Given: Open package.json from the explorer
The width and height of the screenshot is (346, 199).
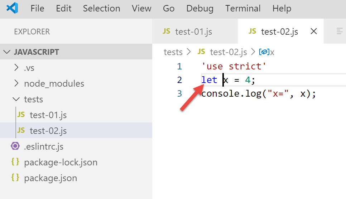Looking at the screenshot, I should click(50, 178).
